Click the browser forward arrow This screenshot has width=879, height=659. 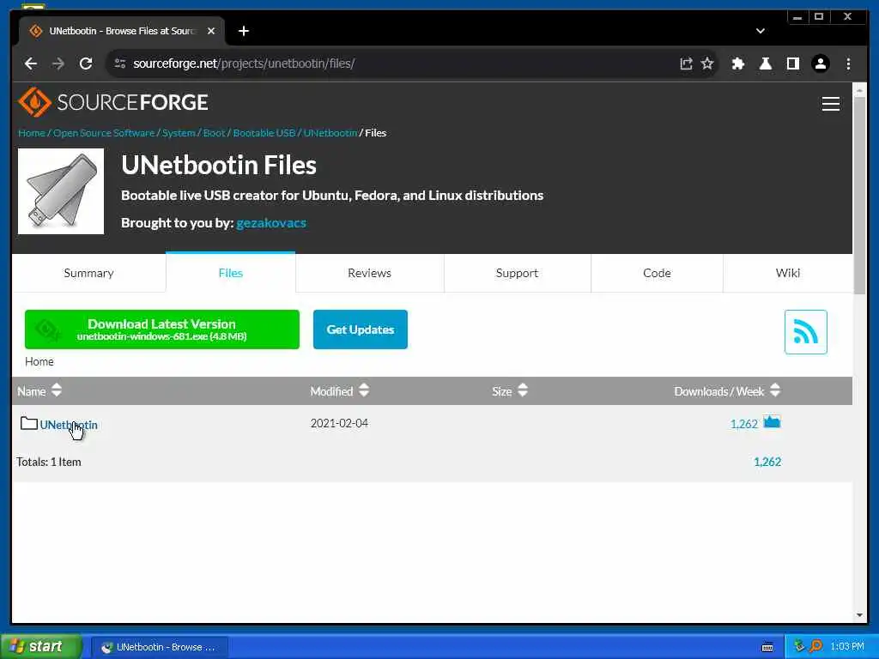[58, 63]
